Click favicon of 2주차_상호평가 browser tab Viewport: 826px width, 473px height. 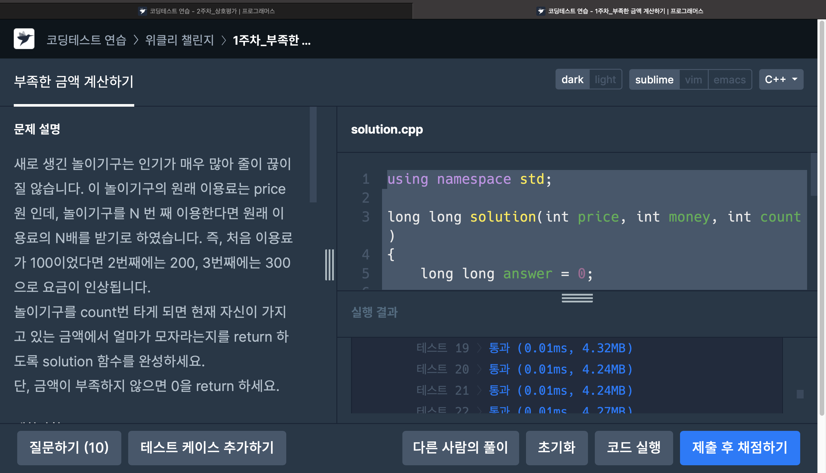(x=143, y=11)
